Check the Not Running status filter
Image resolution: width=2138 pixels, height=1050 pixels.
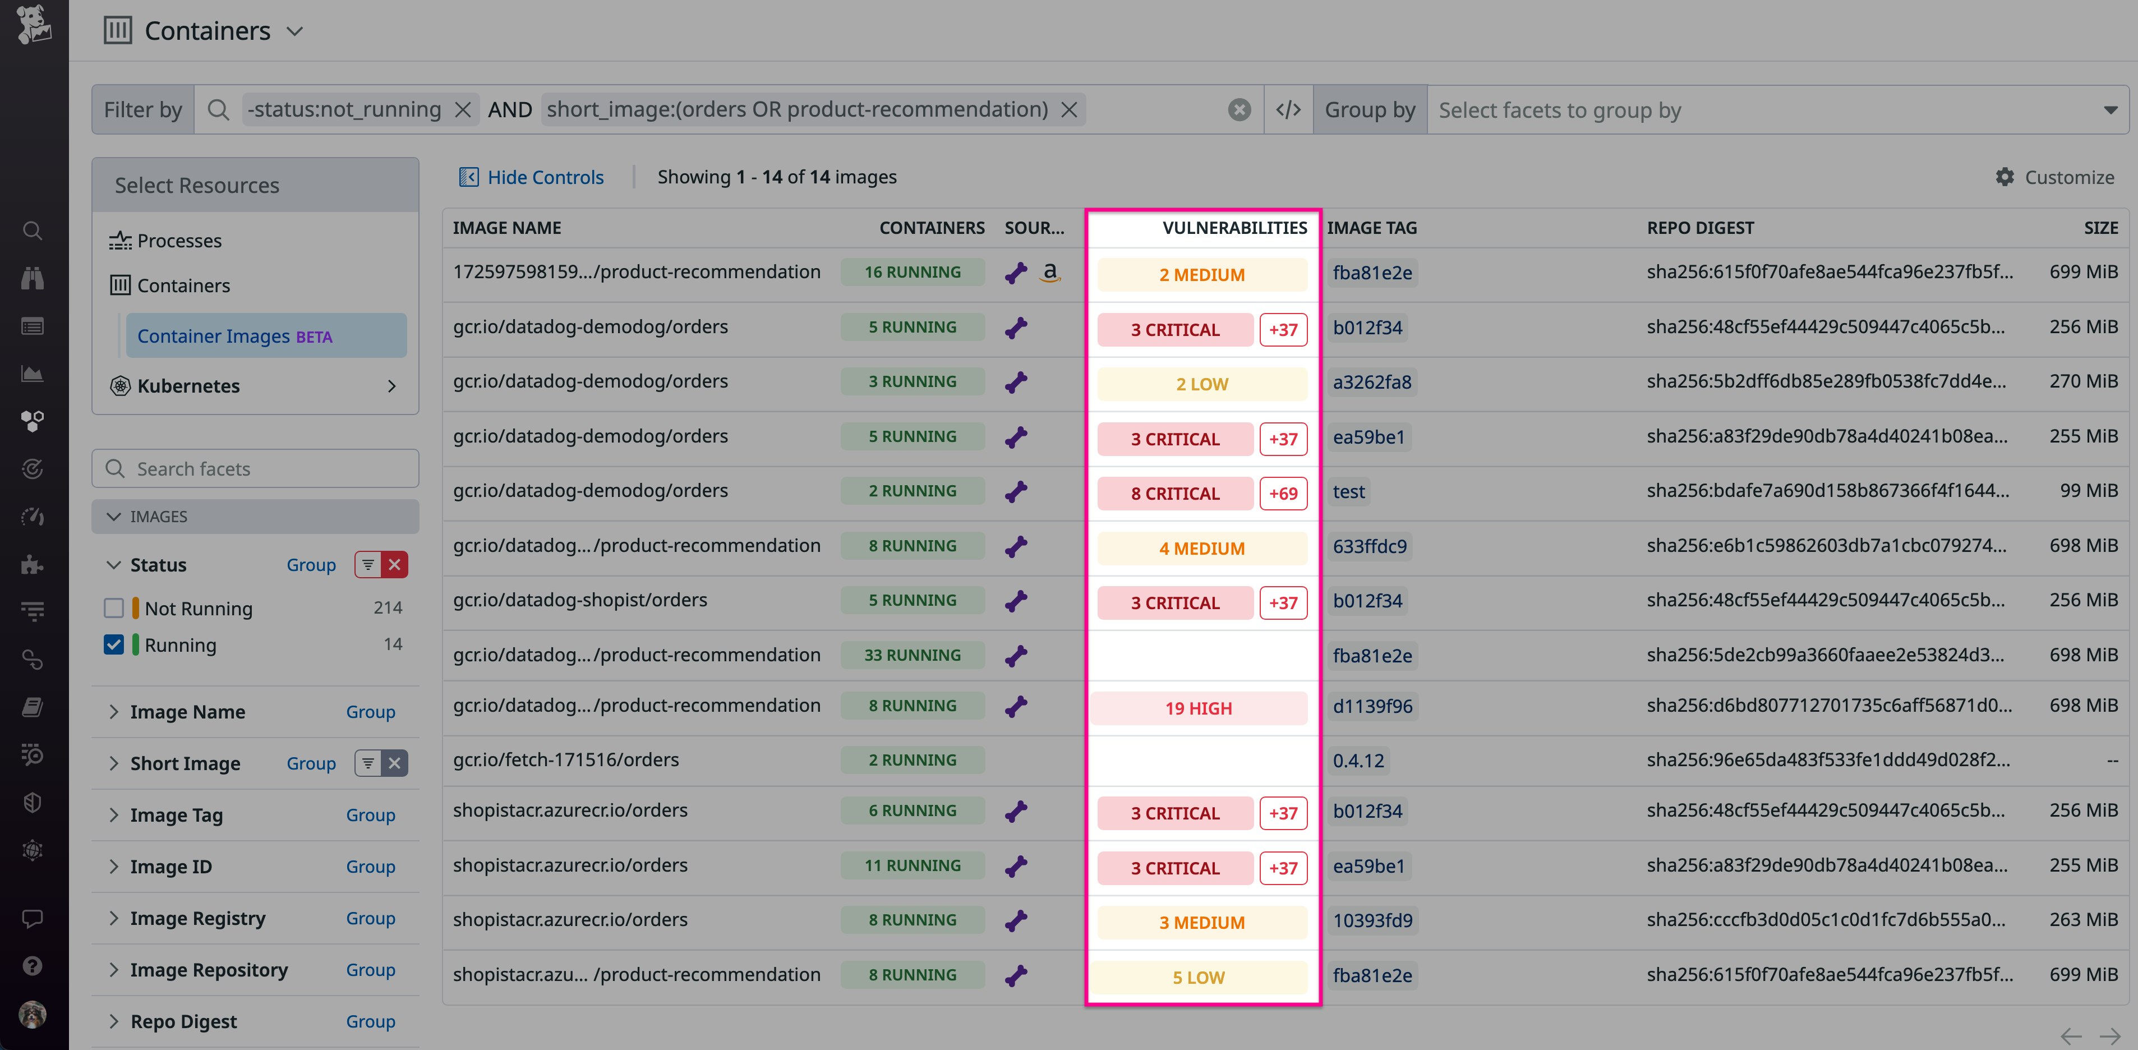114,607
